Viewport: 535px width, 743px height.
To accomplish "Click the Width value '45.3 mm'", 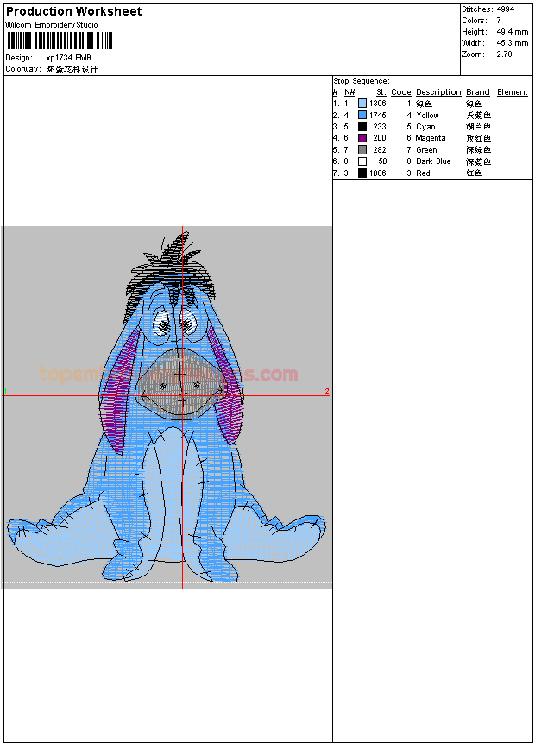I will [513, 43].
